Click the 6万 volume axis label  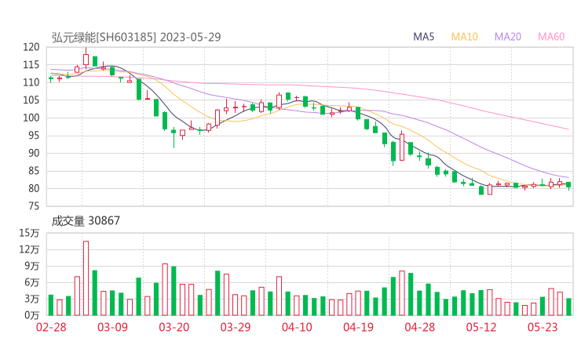(32, 282)
